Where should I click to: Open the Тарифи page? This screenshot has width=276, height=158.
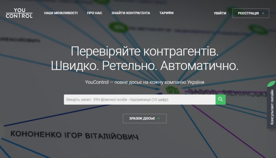tap(166, 13)
